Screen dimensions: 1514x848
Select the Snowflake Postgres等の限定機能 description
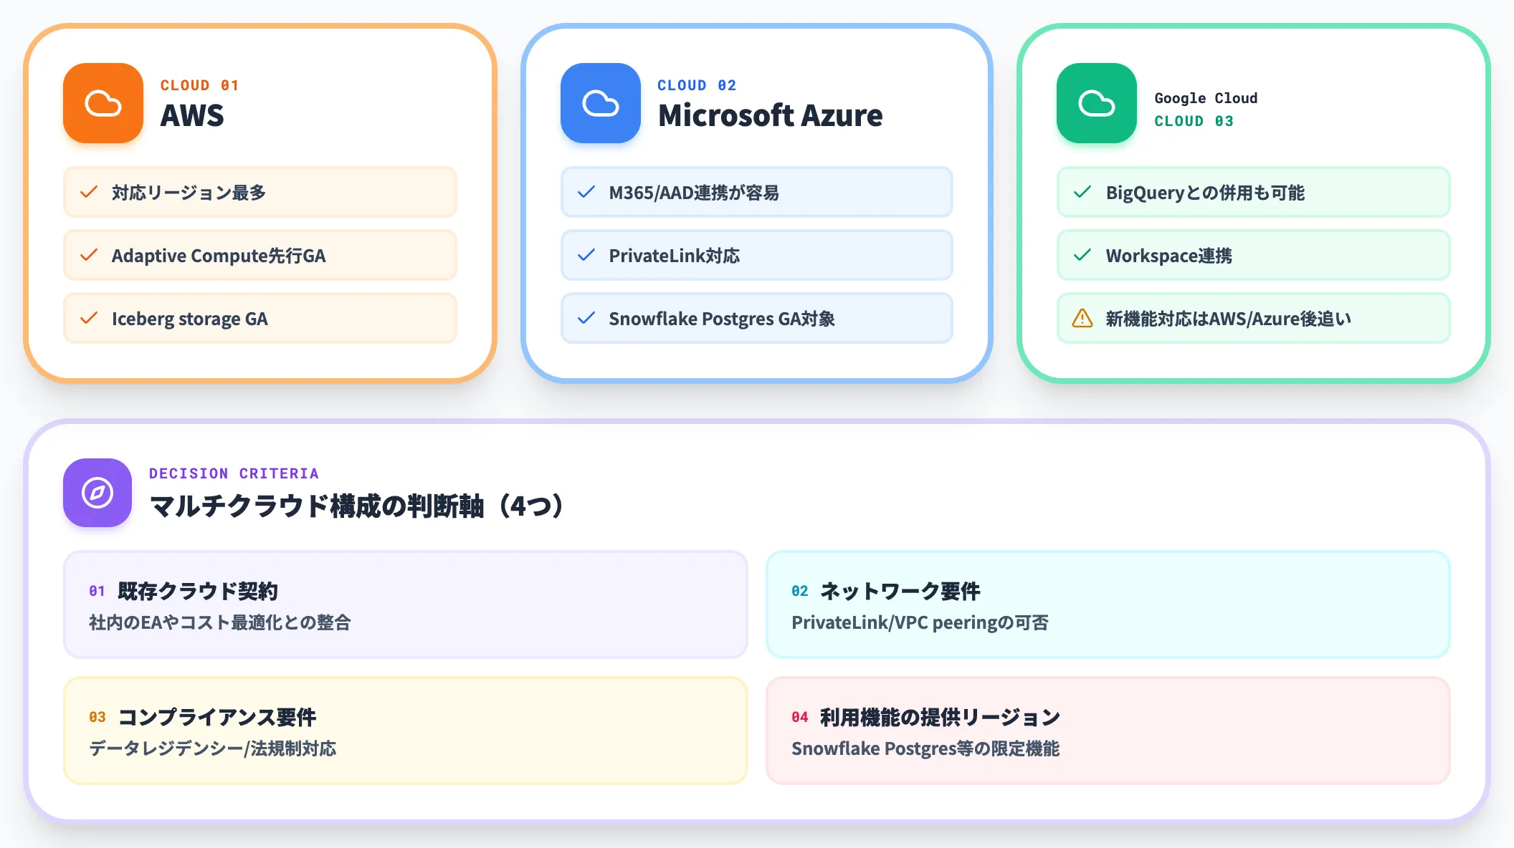click(925, 748)
